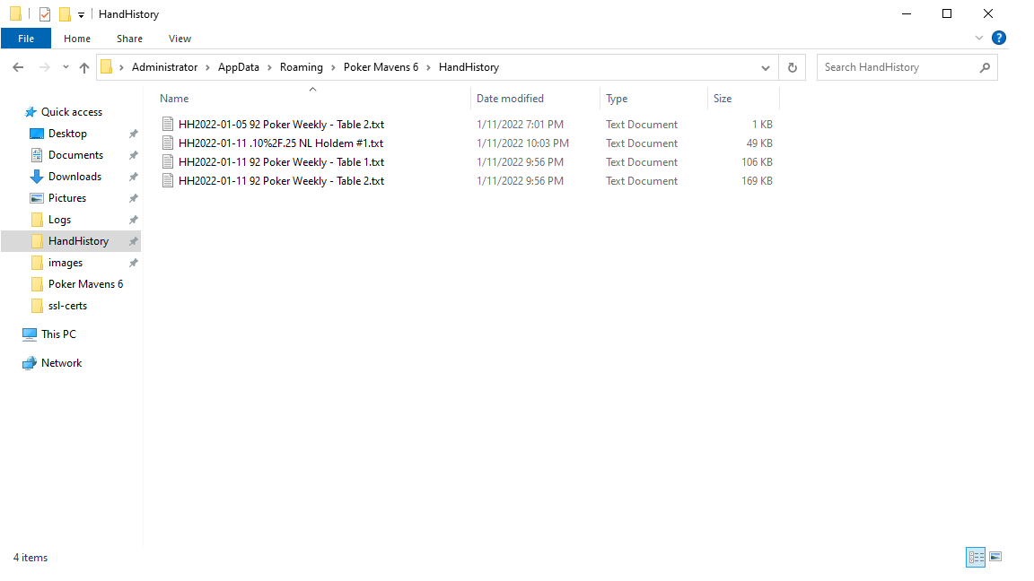Open the File menu
This screenshot has width=1034, height=581.
click(x=26, y=39)
